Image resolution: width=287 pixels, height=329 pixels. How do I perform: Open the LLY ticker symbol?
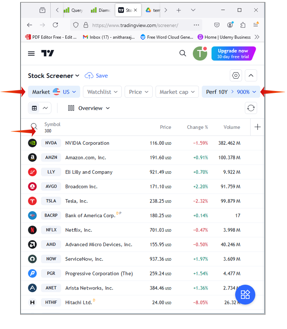coord(51,172)
